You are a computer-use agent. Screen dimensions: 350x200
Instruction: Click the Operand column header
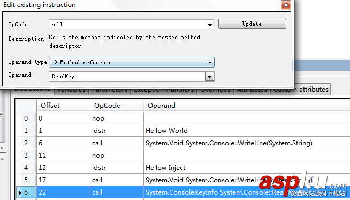pyautogui.click(x=247, y=106)
